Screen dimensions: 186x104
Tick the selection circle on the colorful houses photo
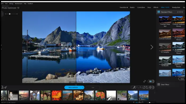pos(140,99)
